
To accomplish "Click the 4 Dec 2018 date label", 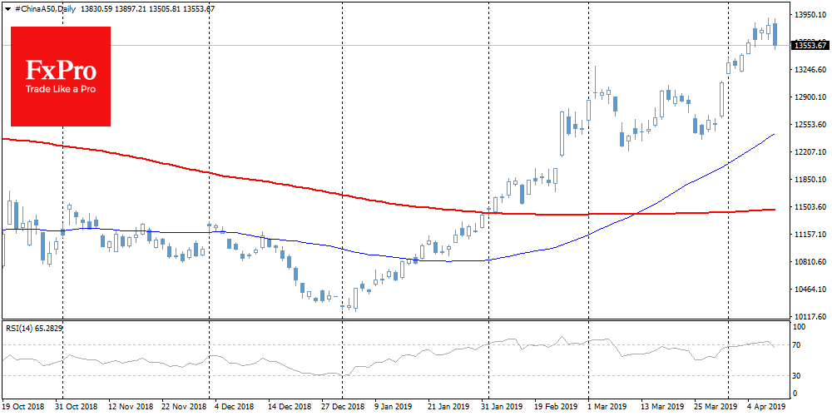I will pos(233,407).
